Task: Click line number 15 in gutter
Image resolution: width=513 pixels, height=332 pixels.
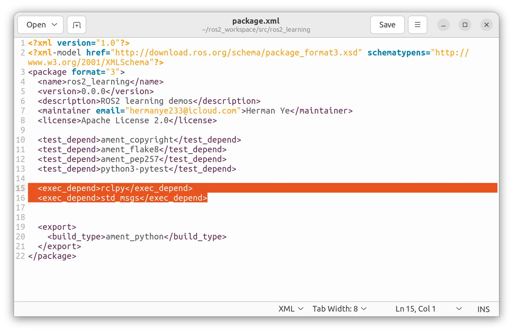Action: [x=21, y=188]
